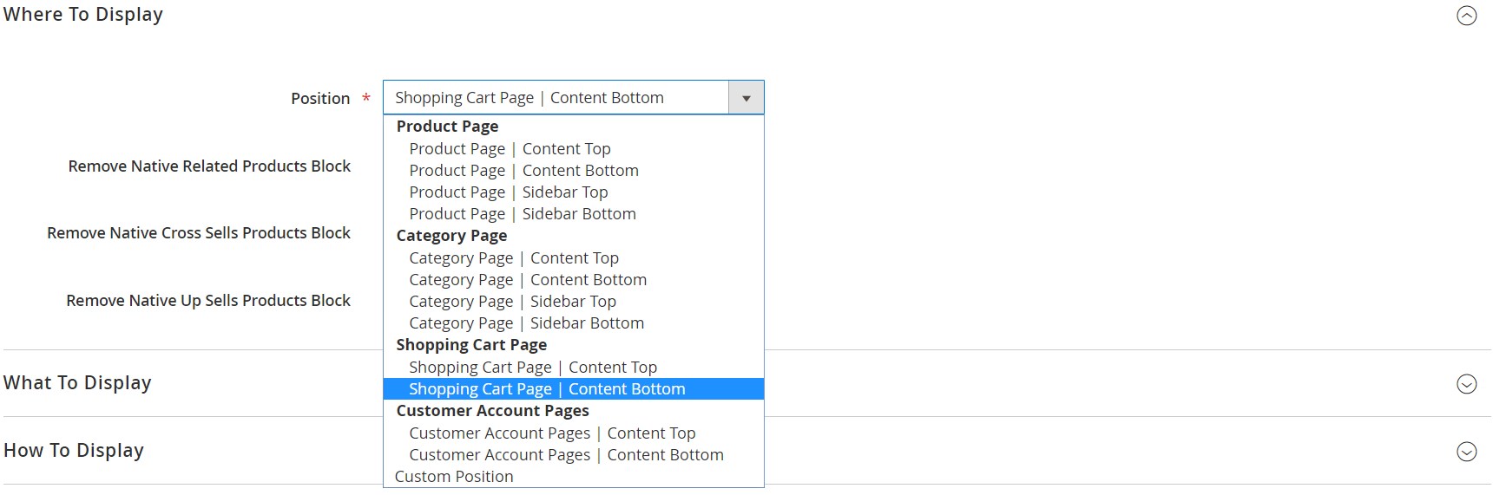The width and height of the screenshot is (1493, 495).
Task: Select Category Page | Content Top
Action: tap(574, 258)
